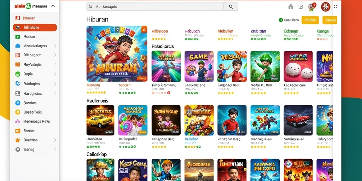Select the green Rupis sidebar icon
Screen dimensions: 362x181
(x=18, y=74)
